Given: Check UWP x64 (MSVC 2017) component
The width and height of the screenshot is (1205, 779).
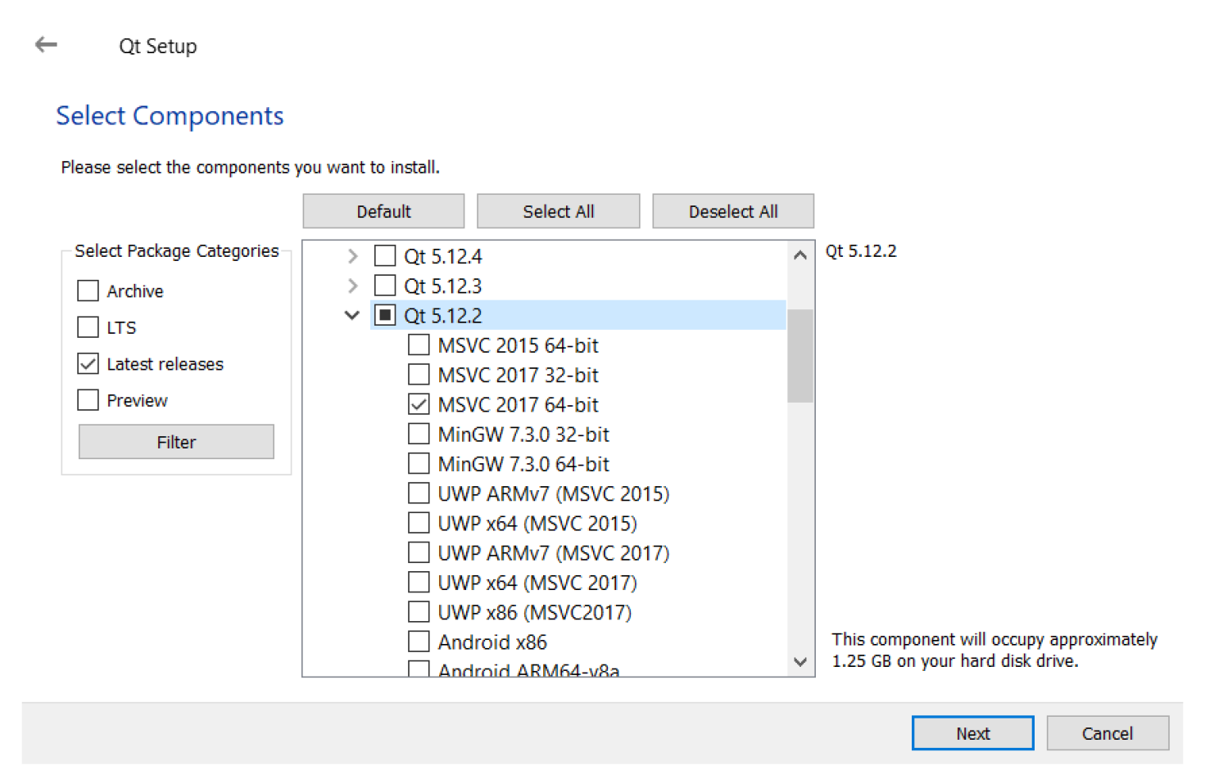Looking at the screenshot, I should click(419, 582).
